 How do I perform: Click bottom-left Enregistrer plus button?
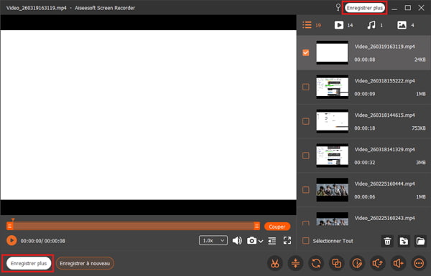(x=29, y=263)
